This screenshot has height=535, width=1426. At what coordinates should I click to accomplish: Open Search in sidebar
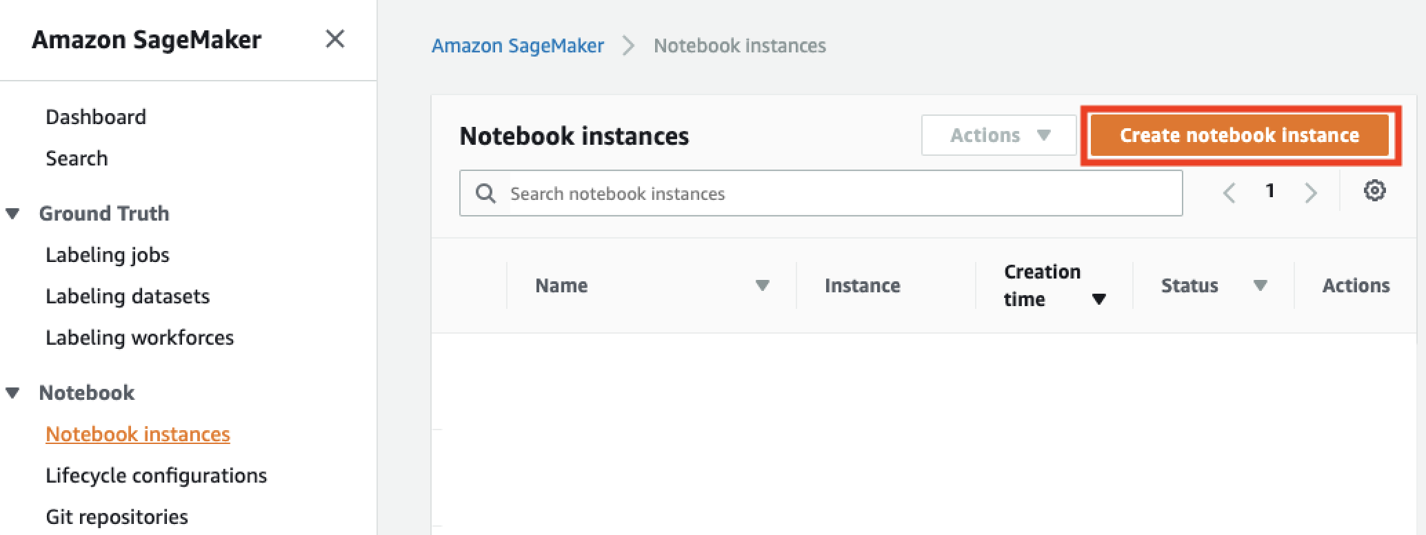pyautogui.click(x=77, y=159)
